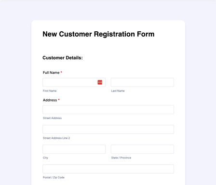Click the First Name sublabel text
216x185 pixels.
pos(50,91)
